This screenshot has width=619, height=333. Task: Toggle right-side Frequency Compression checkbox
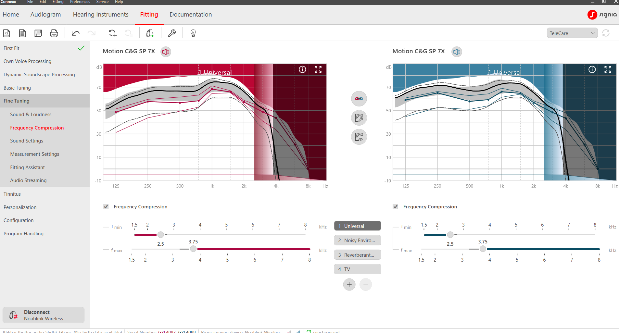(x=106, y=206)
